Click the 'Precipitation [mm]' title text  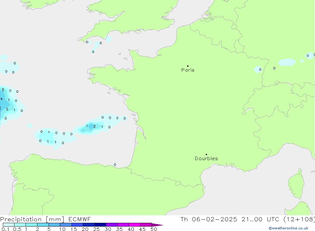[x=32, y=219]
